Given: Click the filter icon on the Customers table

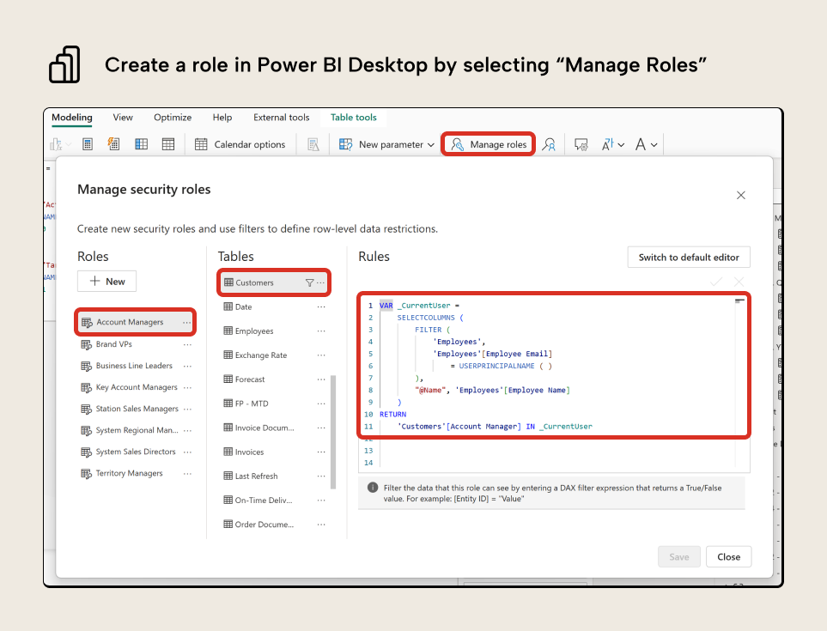Looking at the screenshot, I should (x=311, y=282).
